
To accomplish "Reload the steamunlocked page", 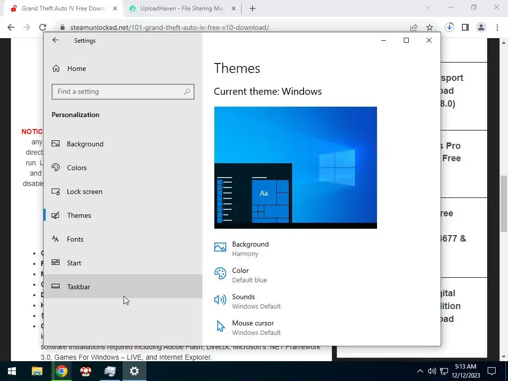I will coord(43,28).
